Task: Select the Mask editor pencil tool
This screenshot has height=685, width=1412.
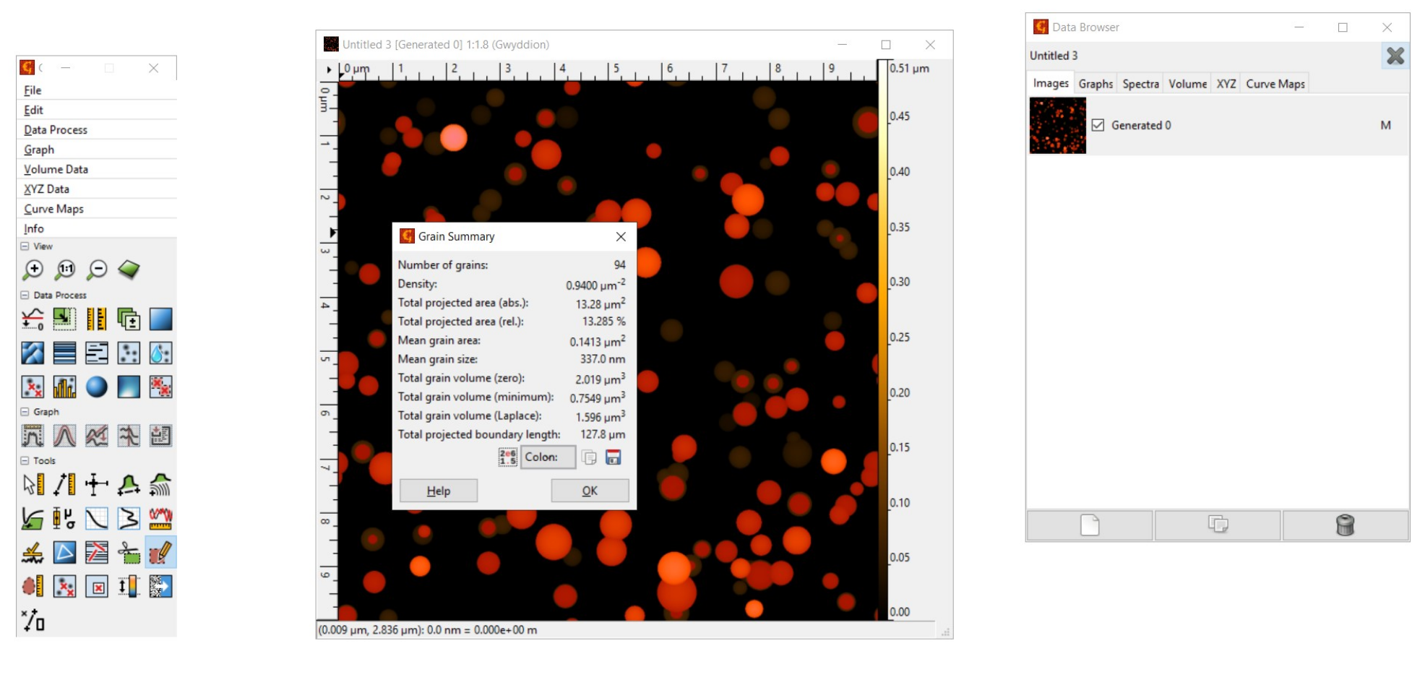Action: [x=160, y=553]
